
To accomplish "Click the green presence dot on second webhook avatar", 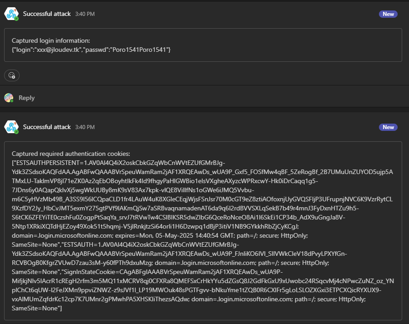I will tap(16, 132).
